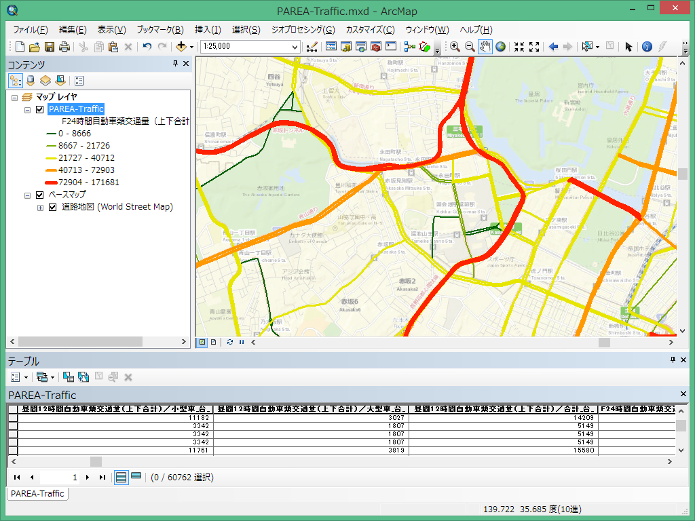Open the Search window icon
This screenshot has height=521, width=695.
pos(361,47)
